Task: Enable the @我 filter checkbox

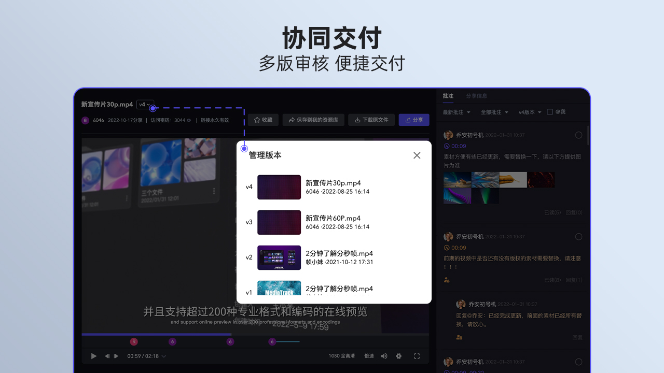Action: (550, 112)
